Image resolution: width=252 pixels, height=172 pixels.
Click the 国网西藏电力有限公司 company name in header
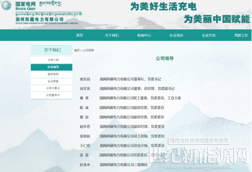[40, 20]
